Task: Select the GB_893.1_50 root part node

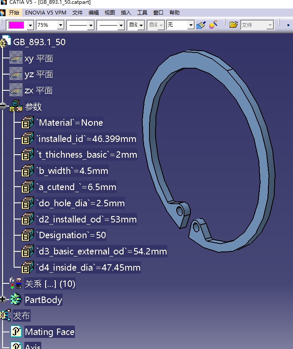Action: pyautogui.click(x=39, y=42)
